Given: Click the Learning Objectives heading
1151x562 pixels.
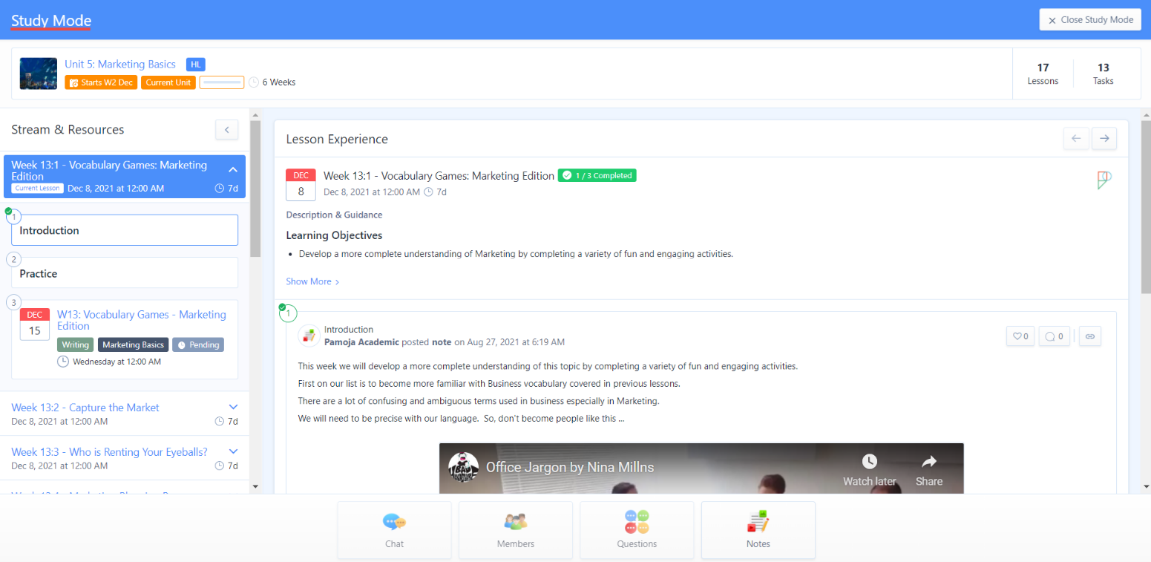Looking at the screenshot, I should [334, 235].
